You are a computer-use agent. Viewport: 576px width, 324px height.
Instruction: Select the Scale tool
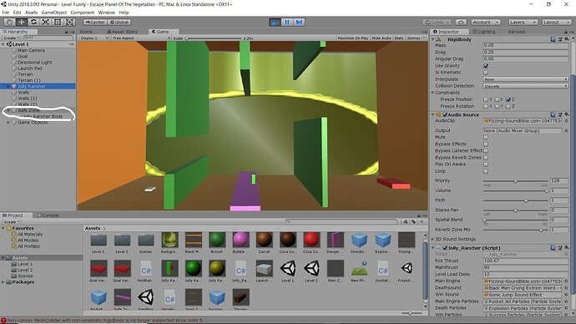(x=46, y=22)
